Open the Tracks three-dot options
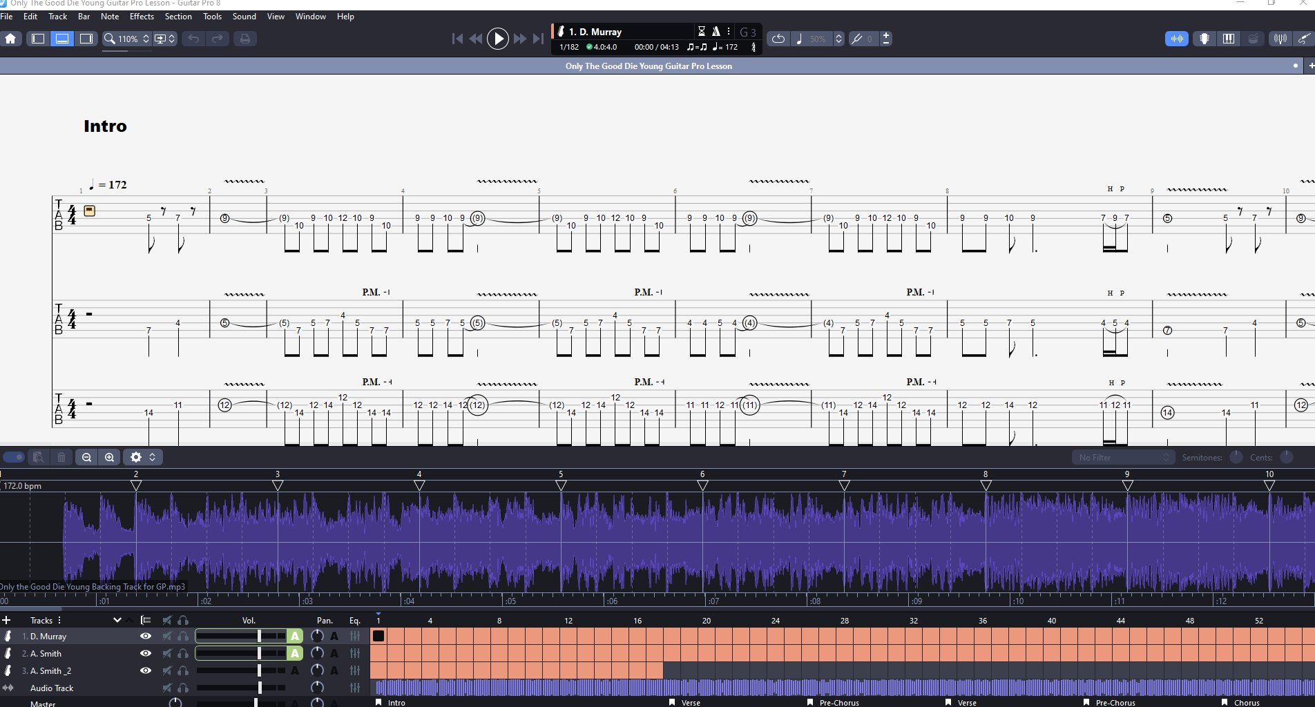The height and width of the screenshot is (707, 1315). [59, 620]
